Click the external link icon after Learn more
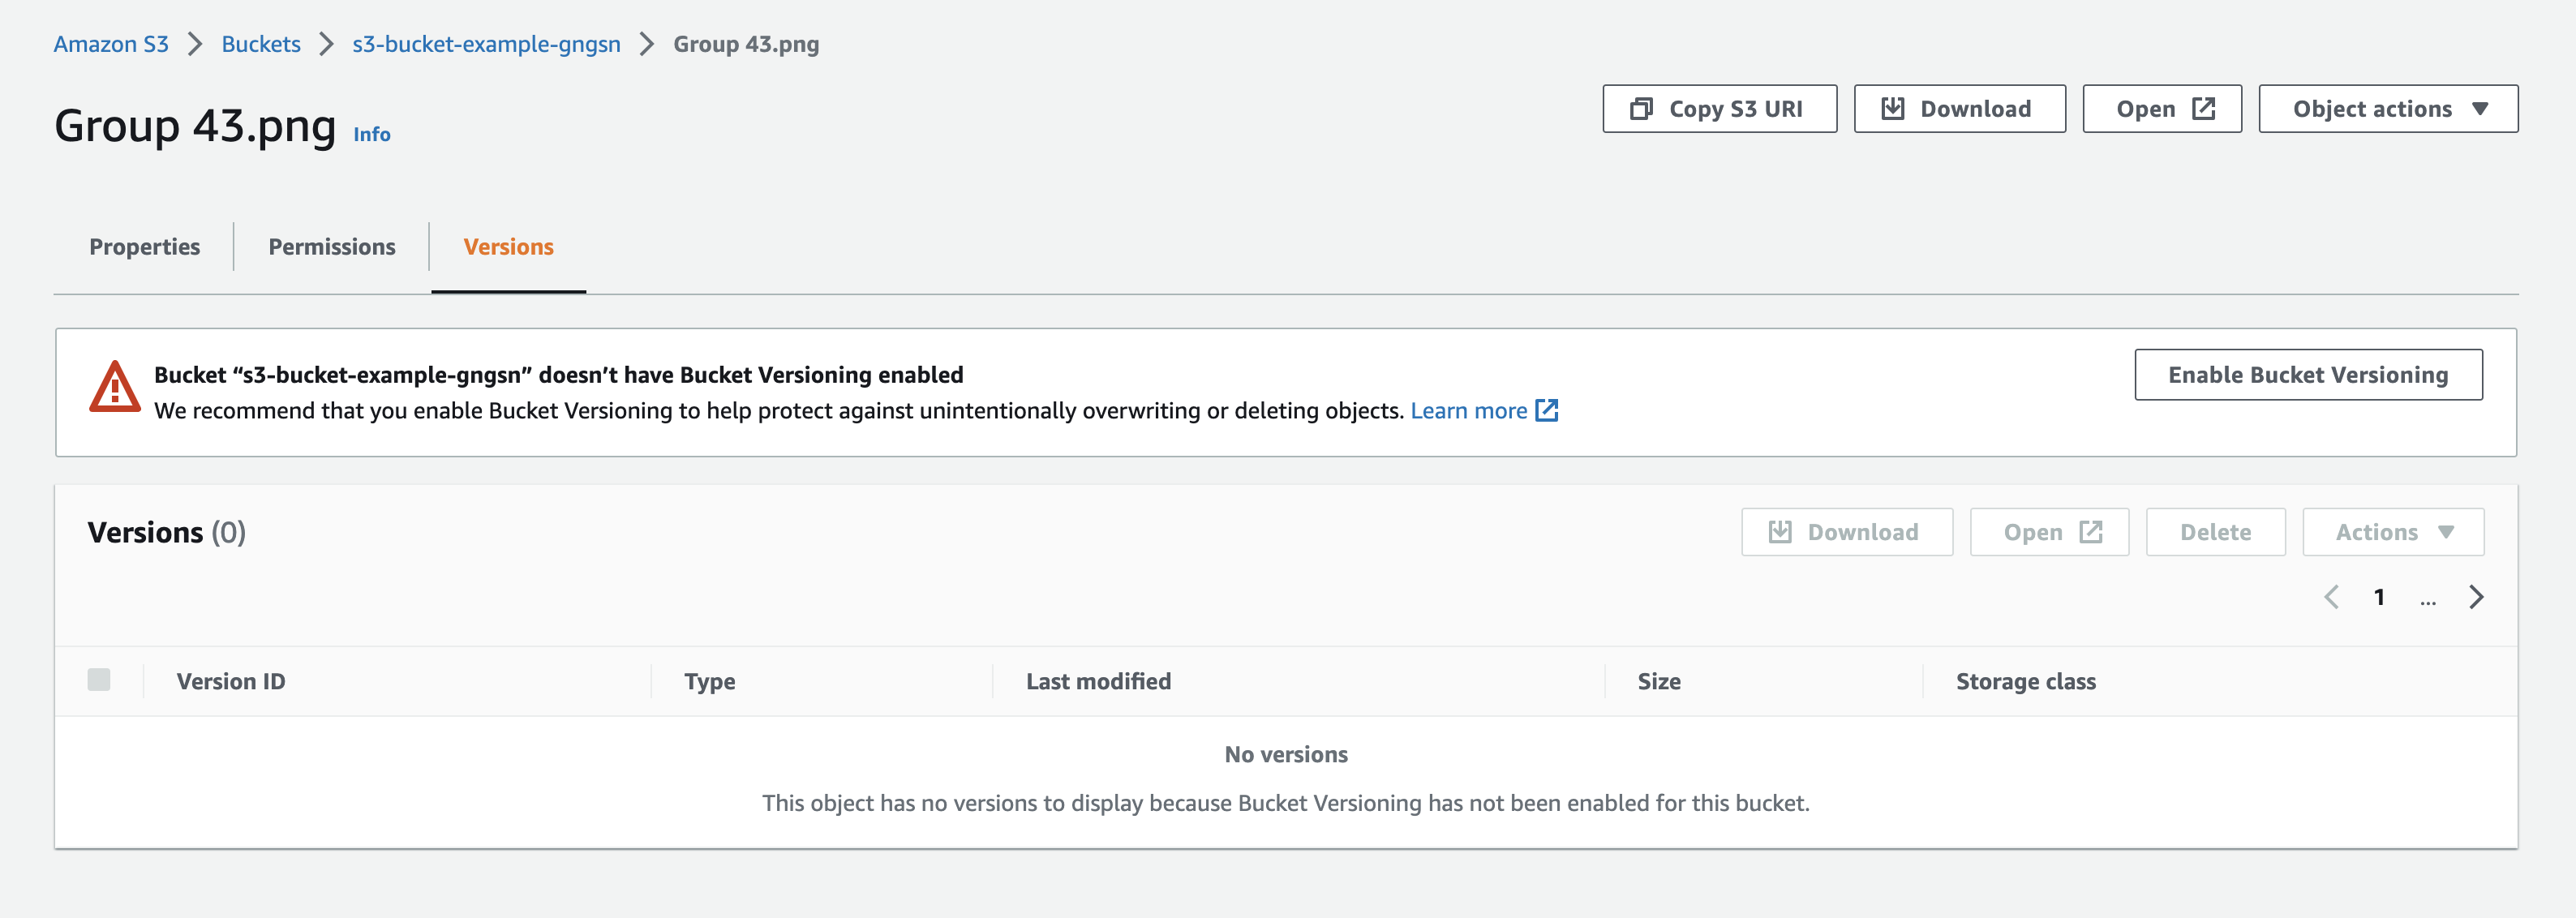This screenshot has width=2576, height=918. click(x=1546, y=411)
